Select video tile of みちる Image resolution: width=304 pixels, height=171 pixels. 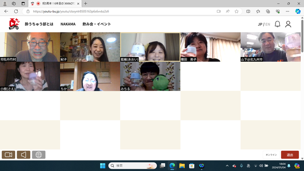150,76
